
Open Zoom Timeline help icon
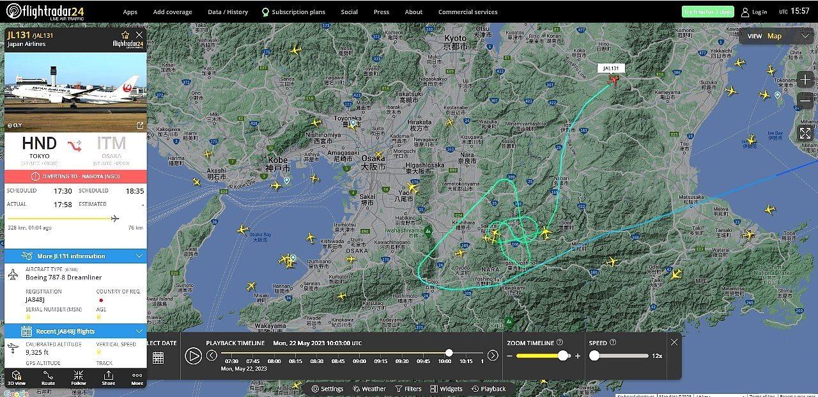(560, 343)
